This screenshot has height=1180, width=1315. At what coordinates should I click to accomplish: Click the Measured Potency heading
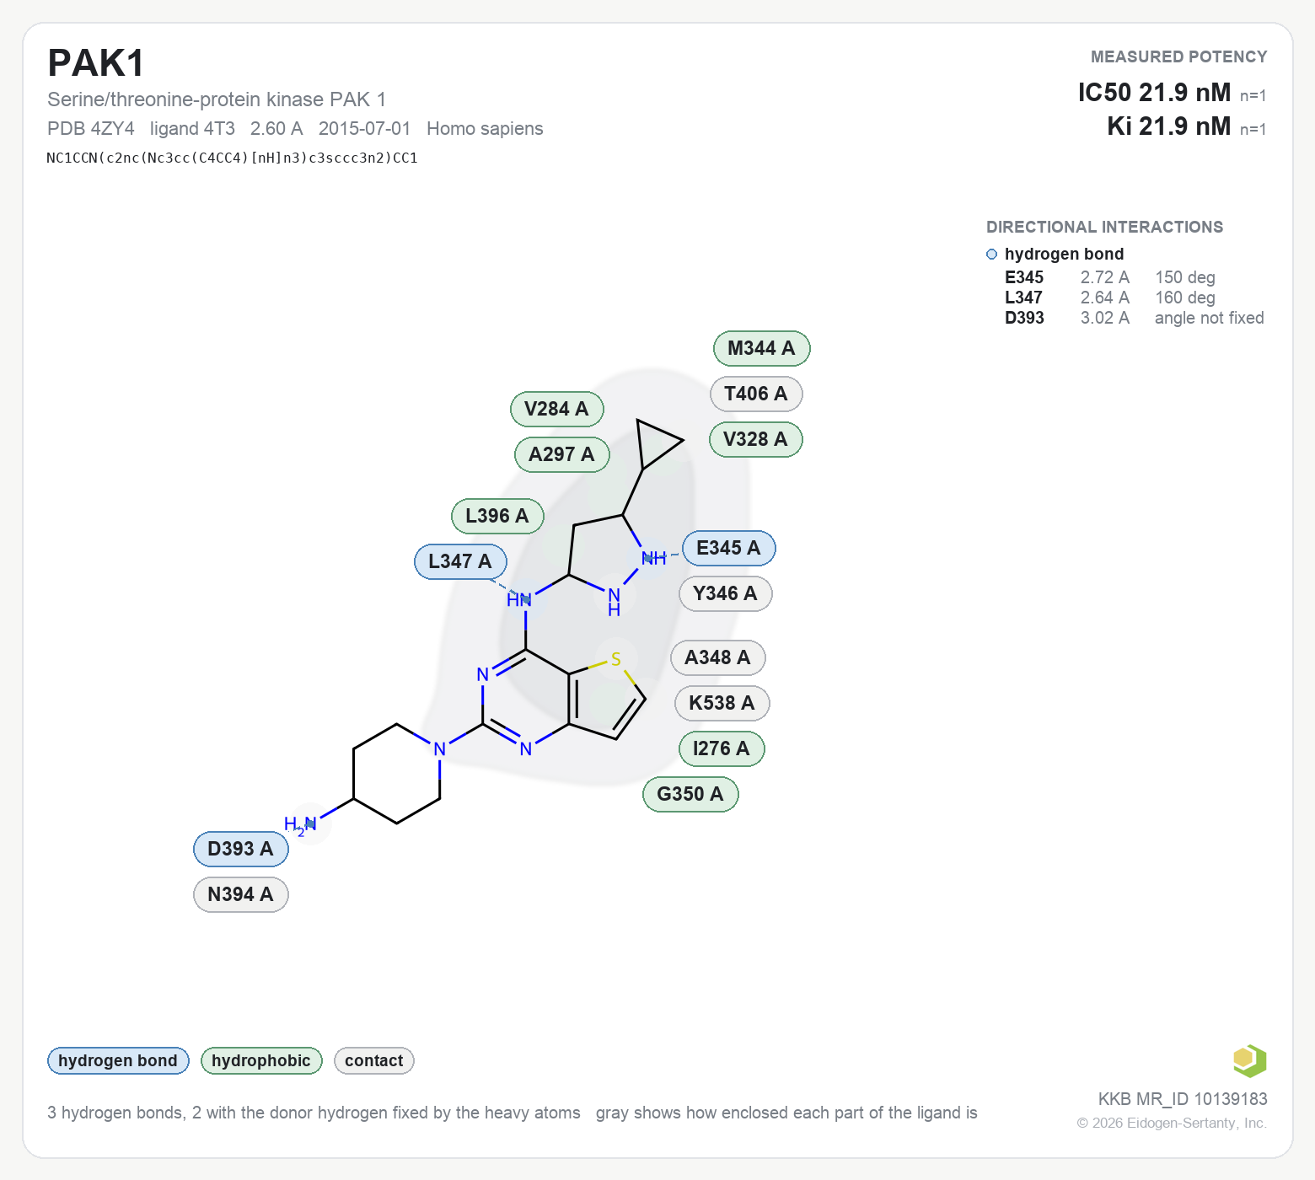point(1179,56)
